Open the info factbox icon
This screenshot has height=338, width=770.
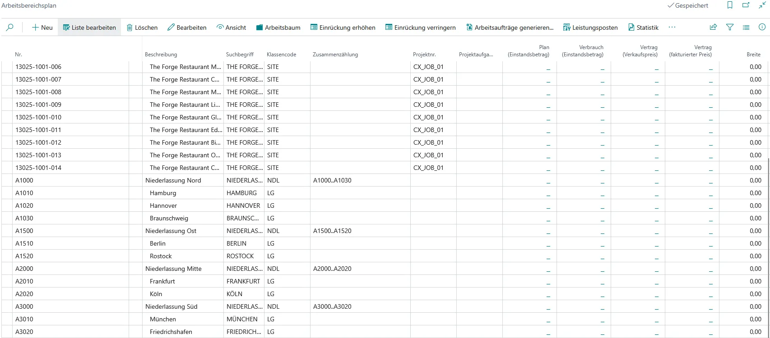click(762, 27)
